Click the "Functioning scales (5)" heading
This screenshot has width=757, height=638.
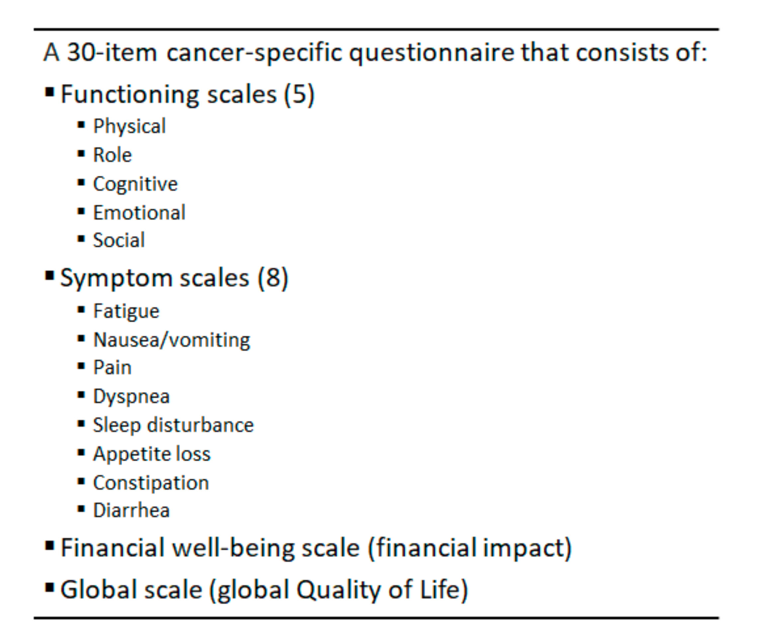[x=187, y=95]
